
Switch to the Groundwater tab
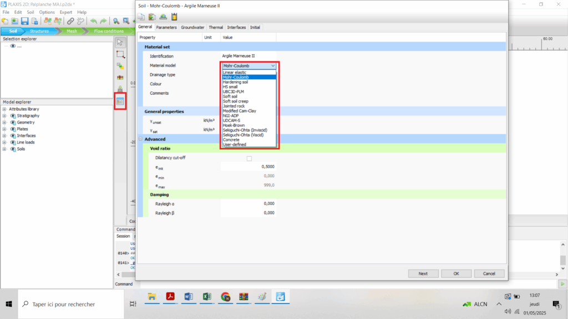(192, 28)
